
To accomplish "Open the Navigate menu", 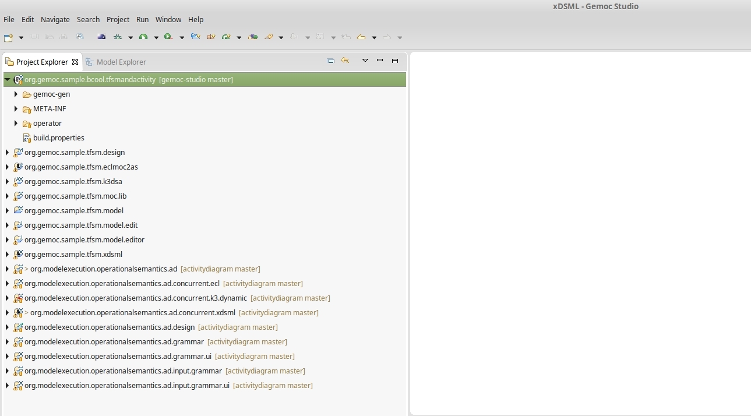I will point(55,19).
